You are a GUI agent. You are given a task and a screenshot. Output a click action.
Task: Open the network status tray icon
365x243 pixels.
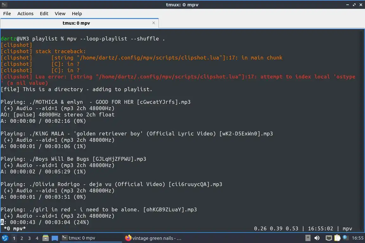point(329,238)
